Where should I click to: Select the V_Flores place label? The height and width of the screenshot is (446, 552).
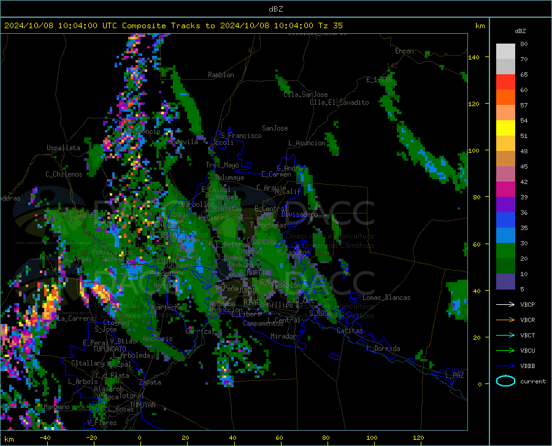(102, 423)
